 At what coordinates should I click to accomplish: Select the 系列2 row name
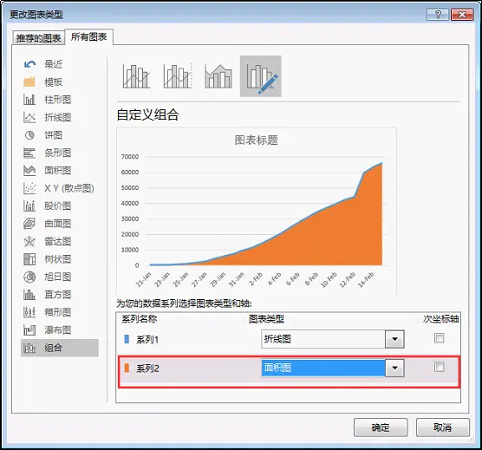coord(147,368)
